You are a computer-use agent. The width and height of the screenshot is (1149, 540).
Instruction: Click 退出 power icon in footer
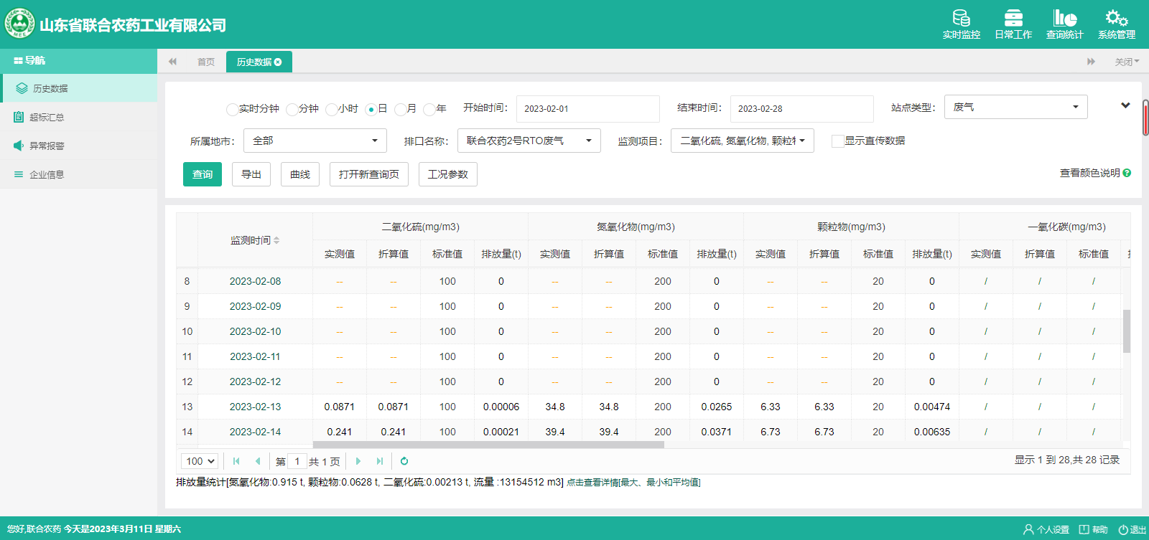1123,530
